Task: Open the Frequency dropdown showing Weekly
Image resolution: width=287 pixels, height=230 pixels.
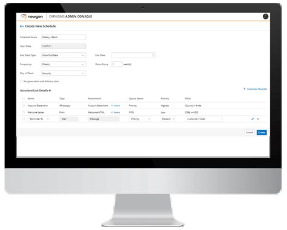Action: [64, 64]
